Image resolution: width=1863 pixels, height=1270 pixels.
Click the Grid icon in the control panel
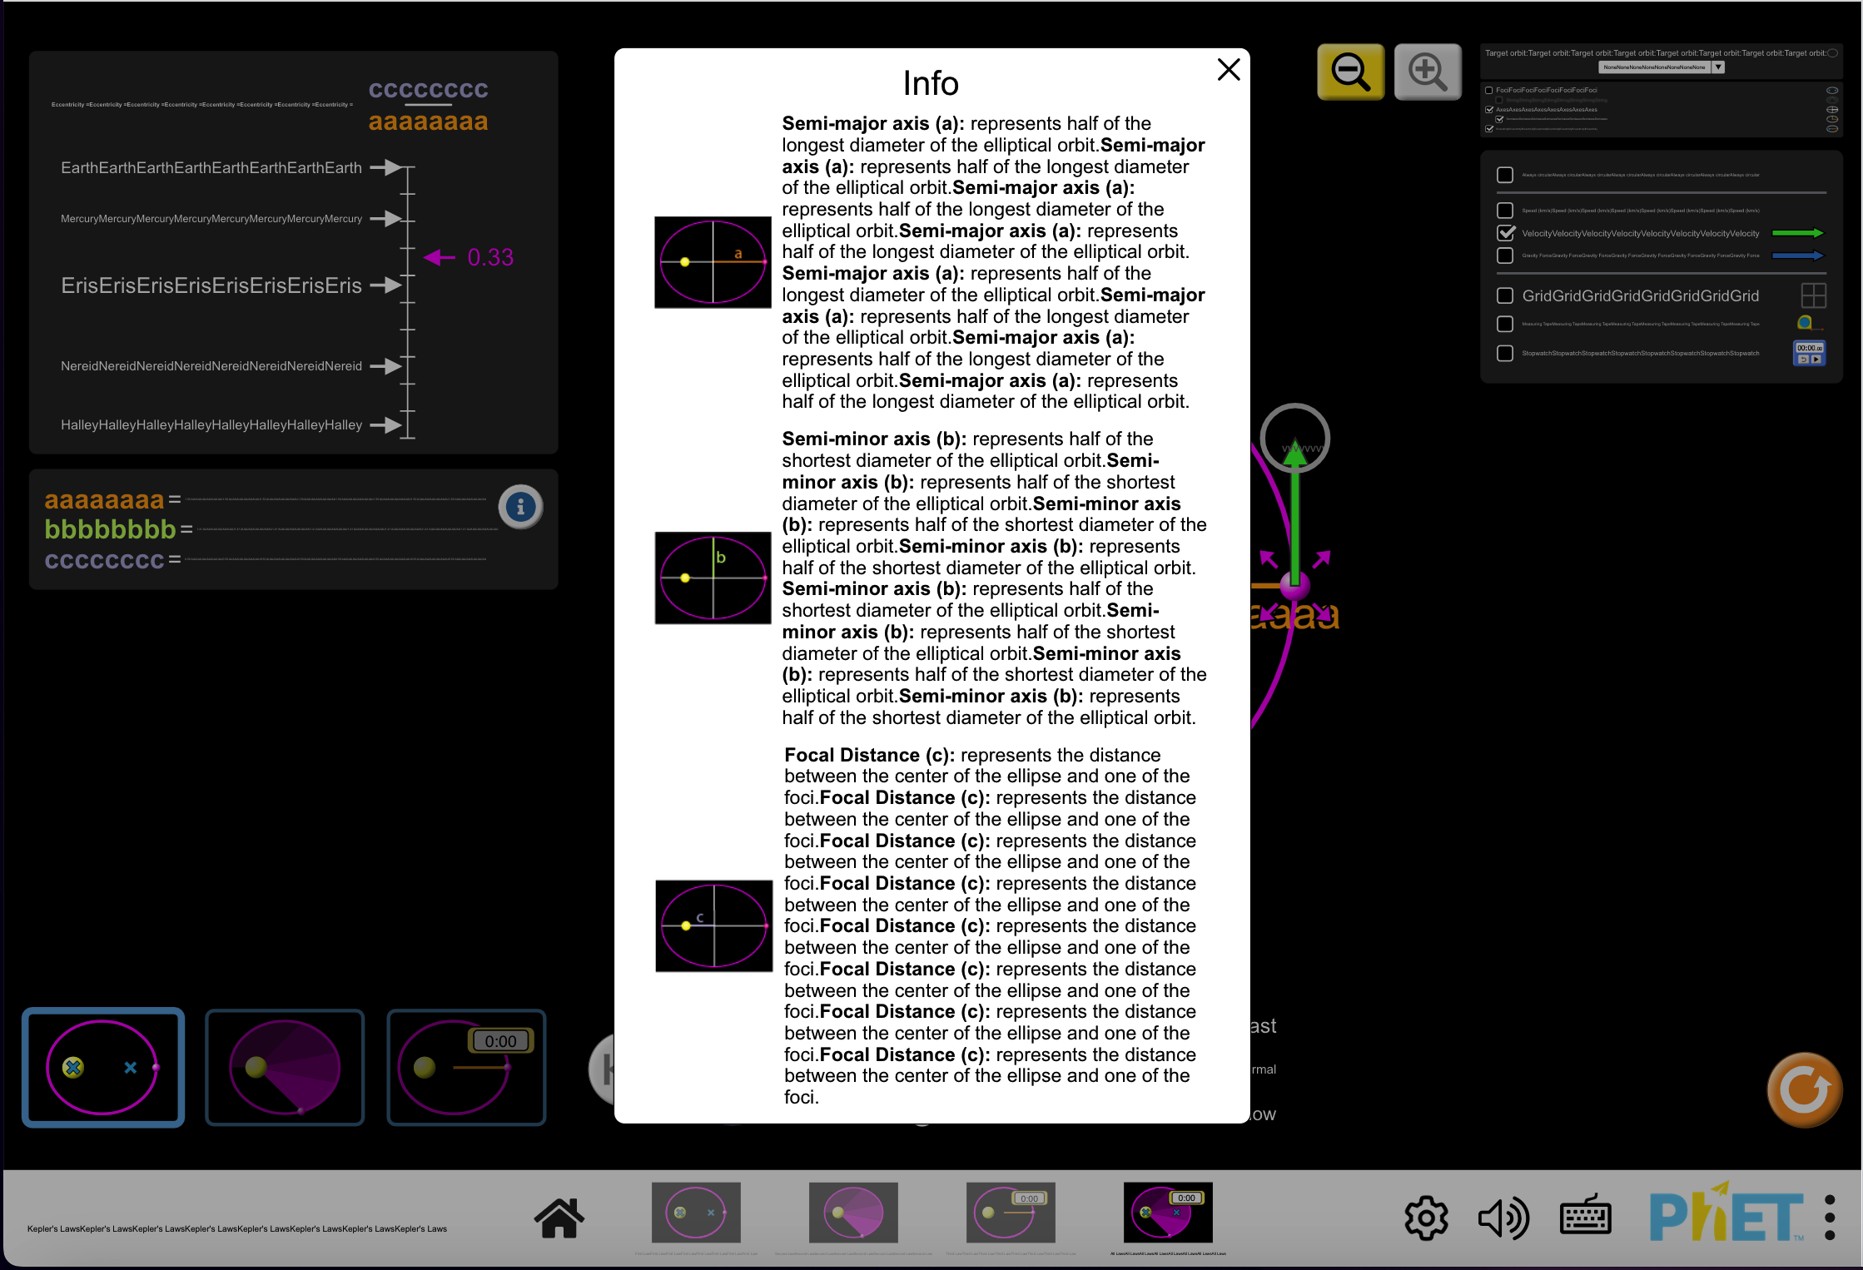pos(1814,295)
